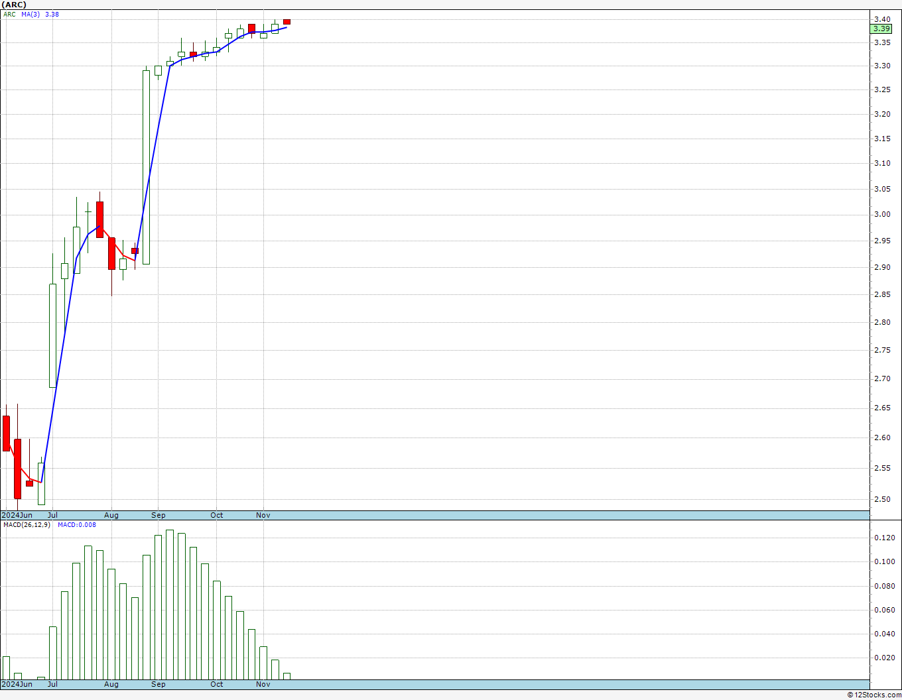Click the 3.40 price axis label

pyautogui.click(x=882, y=19)
